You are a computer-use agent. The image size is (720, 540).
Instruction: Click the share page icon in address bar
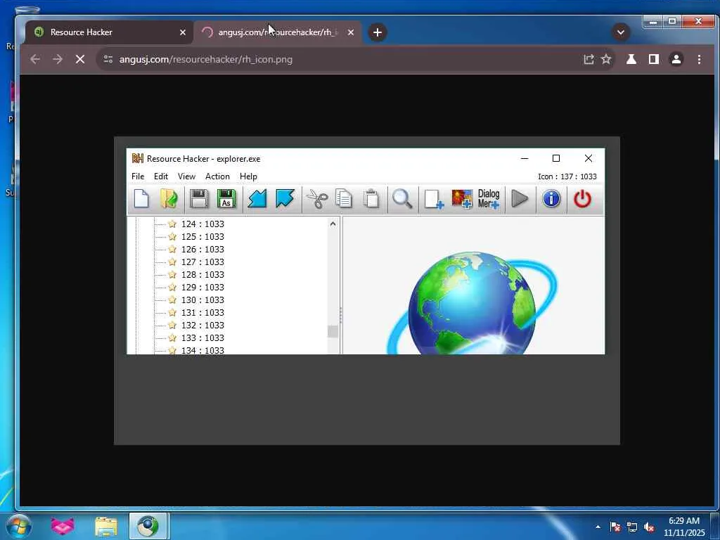click(x=589, y=59)
